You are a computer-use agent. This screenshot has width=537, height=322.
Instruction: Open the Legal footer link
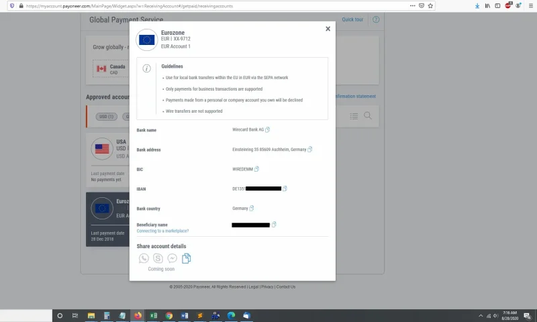click(x=254, y=286)
